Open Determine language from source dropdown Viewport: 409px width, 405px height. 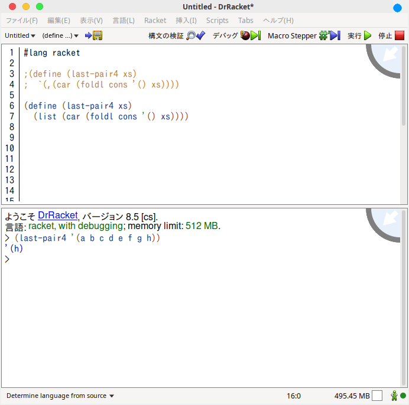pyautogui.click(x=60, y=396)
